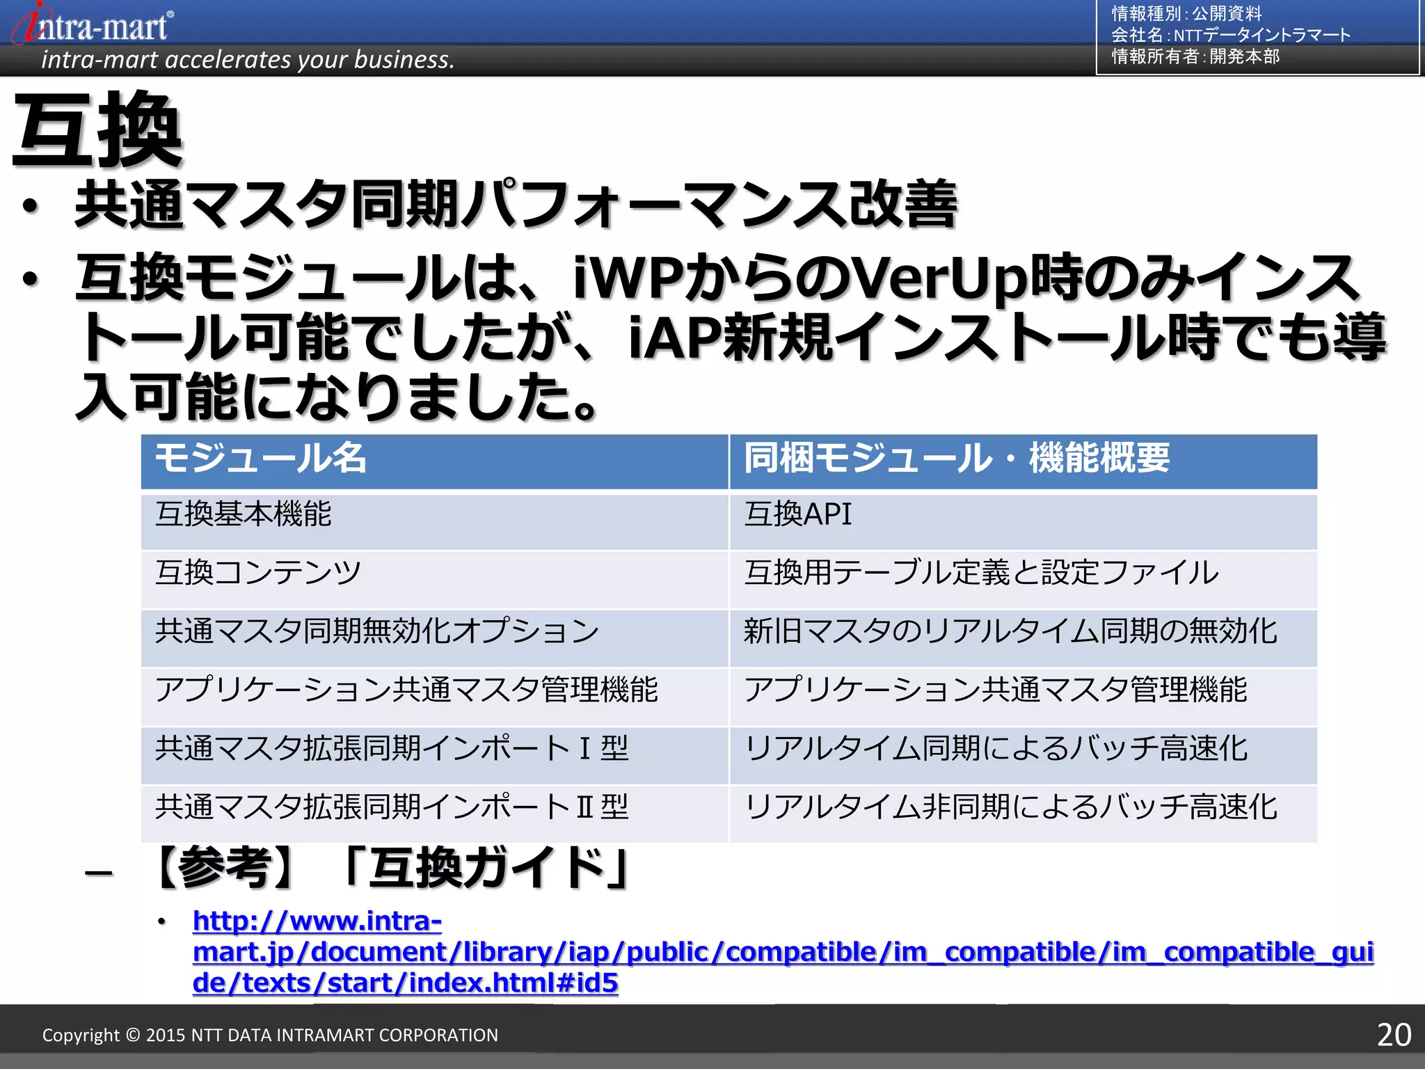The image size is (1425, 1069).
Task: Click 情報所有者:開発本部 line
Action: [1195, 56]
